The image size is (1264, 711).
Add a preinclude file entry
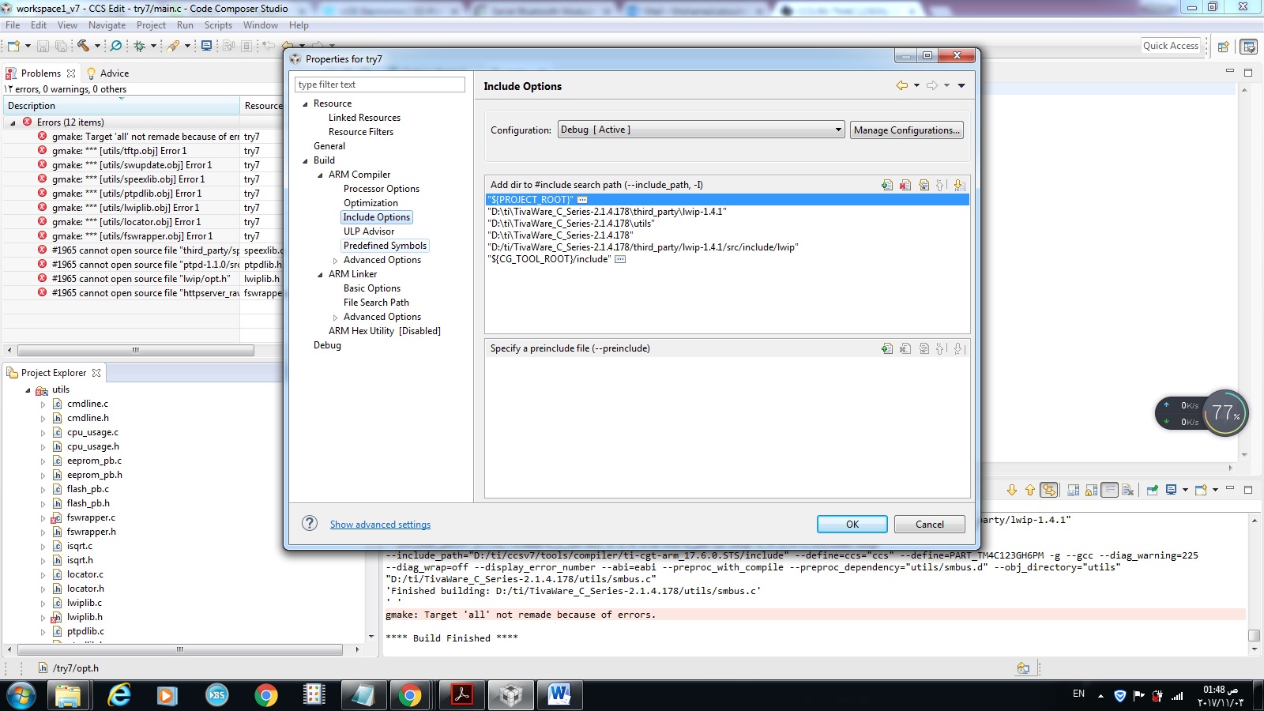pyautogui.click(x=887, y=348)
